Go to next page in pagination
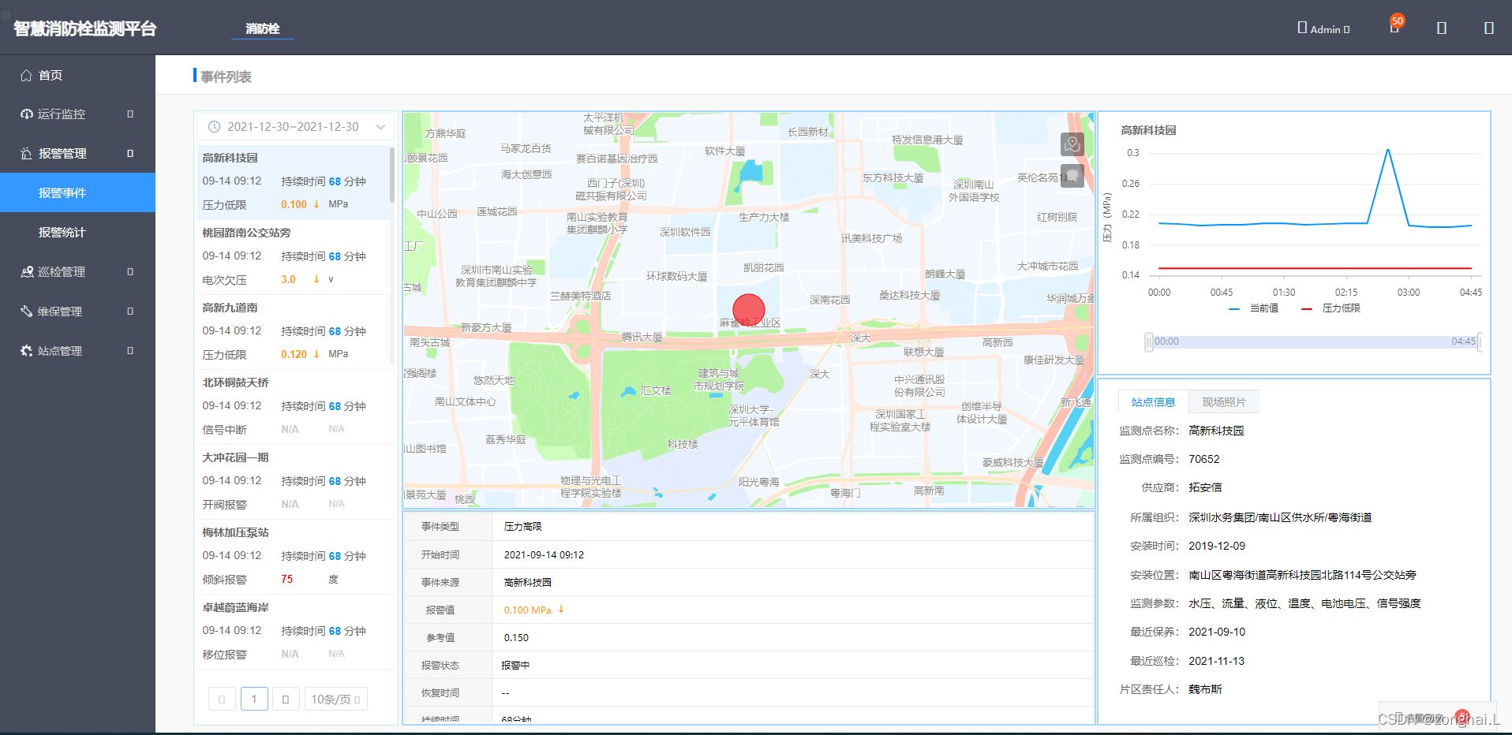Image resolution: width=1512 pixels, height=735 pixels. (286, 699)
